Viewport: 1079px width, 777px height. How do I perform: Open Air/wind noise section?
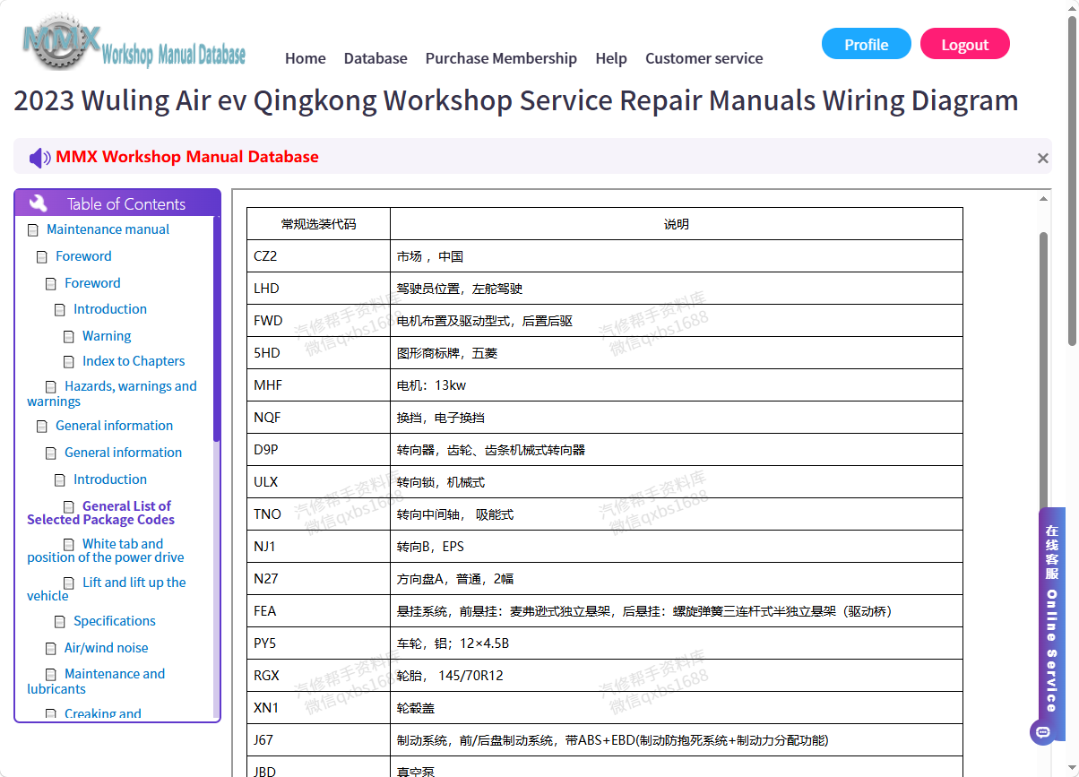pyautogui.click(x=107, y=648)
